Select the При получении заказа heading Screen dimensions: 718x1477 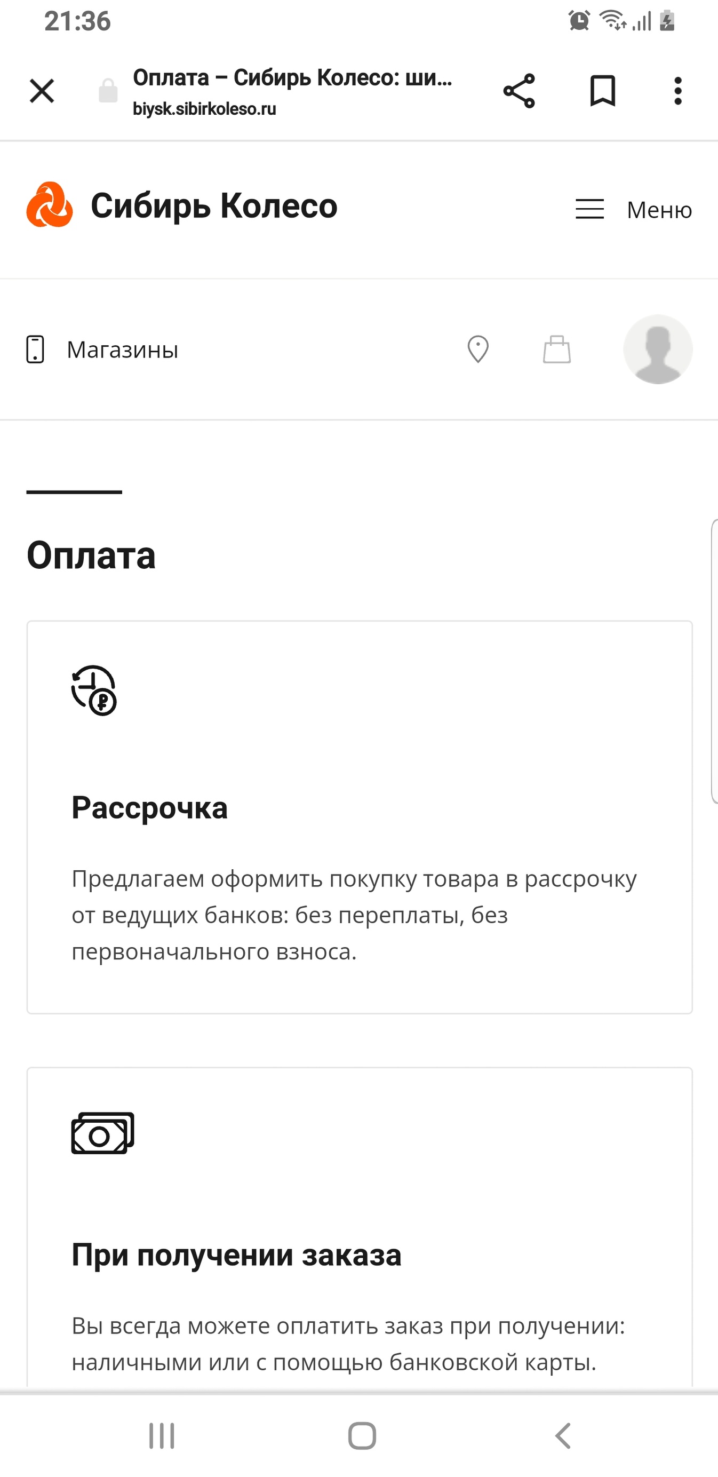click(x=236, y=1254)
